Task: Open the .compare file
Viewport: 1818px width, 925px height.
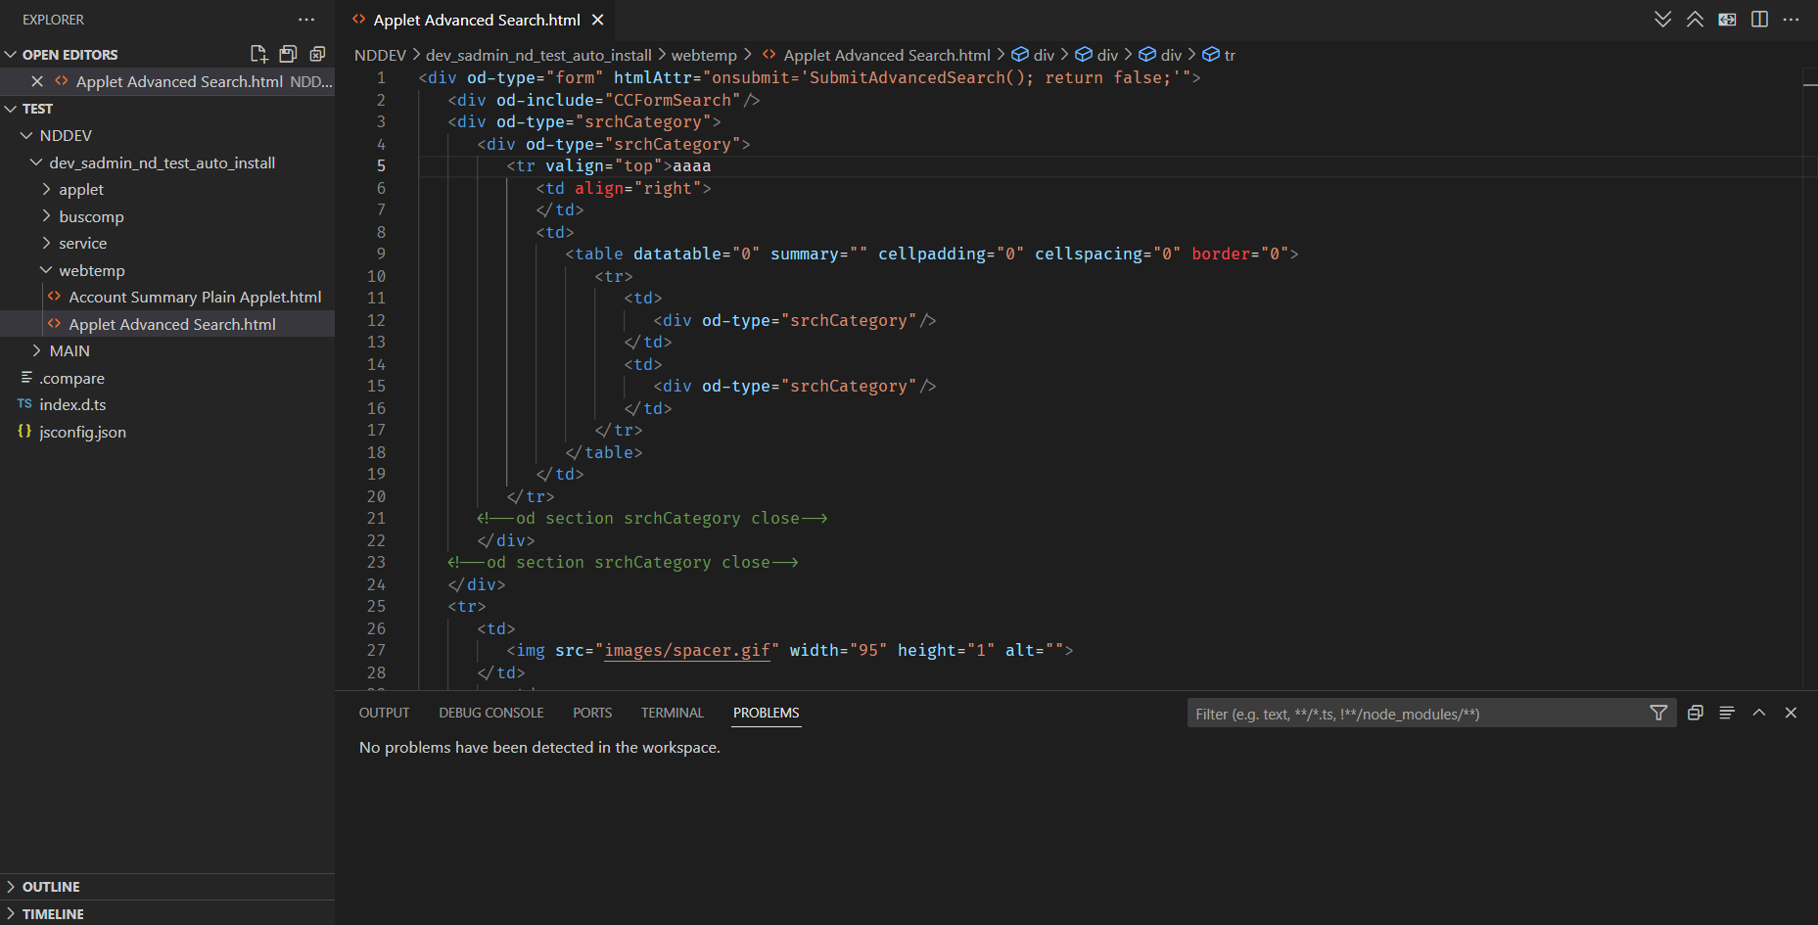Action: 71,378
